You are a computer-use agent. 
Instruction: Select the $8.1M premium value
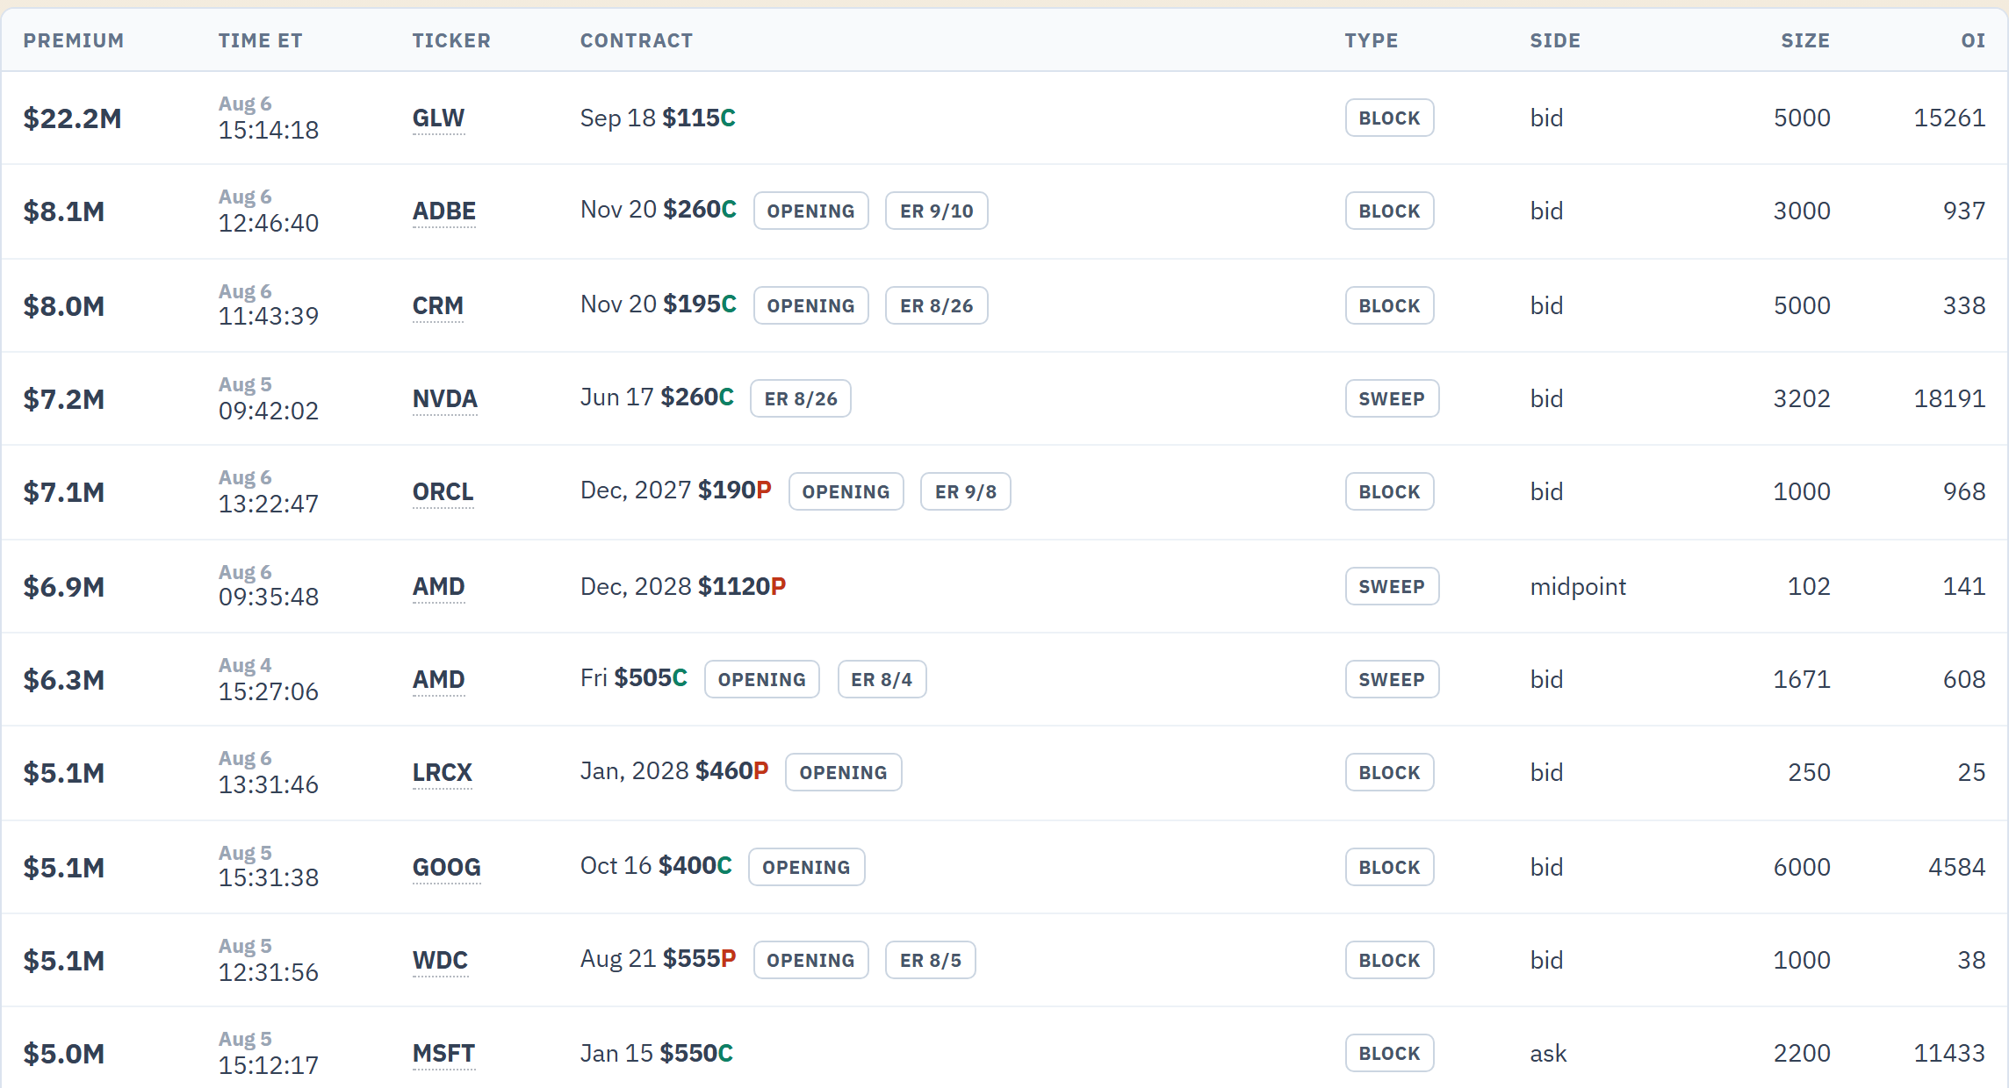click(x=64, y=211)
